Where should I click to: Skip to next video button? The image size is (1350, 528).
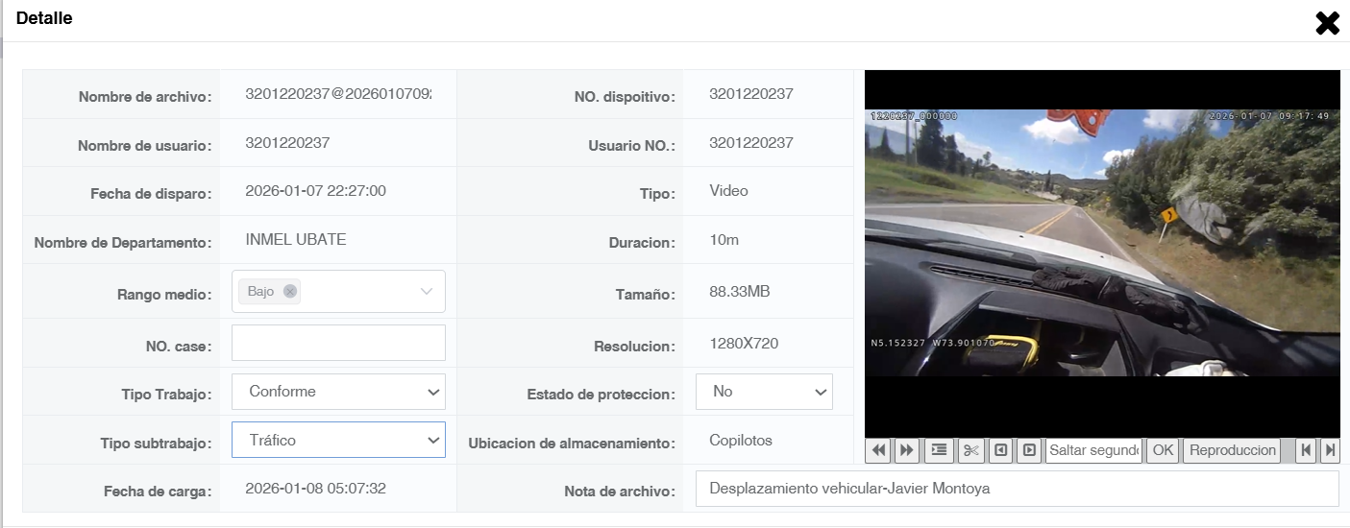click(1330, 450)
